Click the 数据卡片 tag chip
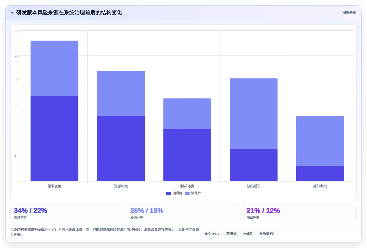 267,233
